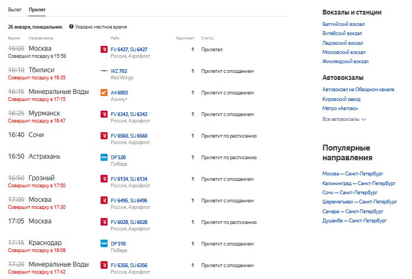Open flight DP 520 link
The image size is (412, 279).
pos(118,157)
